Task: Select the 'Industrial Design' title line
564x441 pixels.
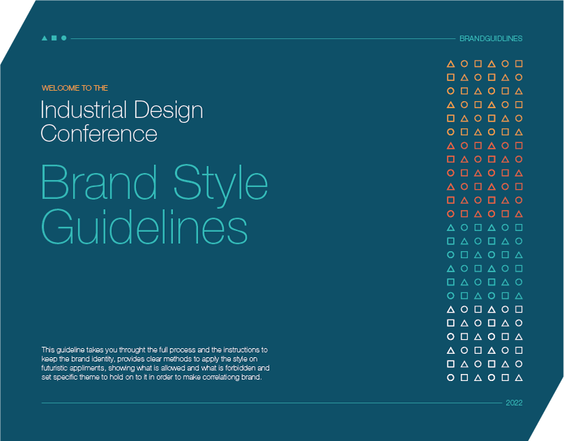Action: tap(122, 111)
